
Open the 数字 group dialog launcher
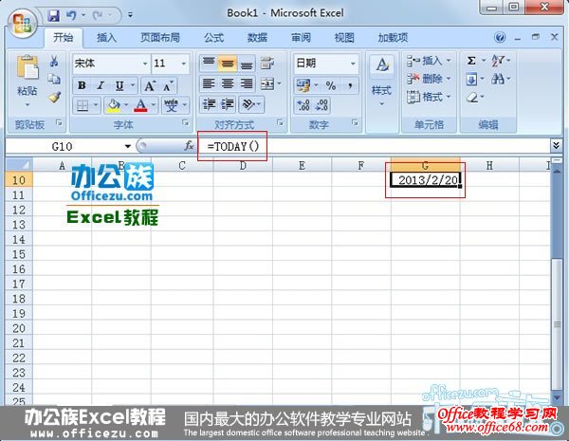355,122
